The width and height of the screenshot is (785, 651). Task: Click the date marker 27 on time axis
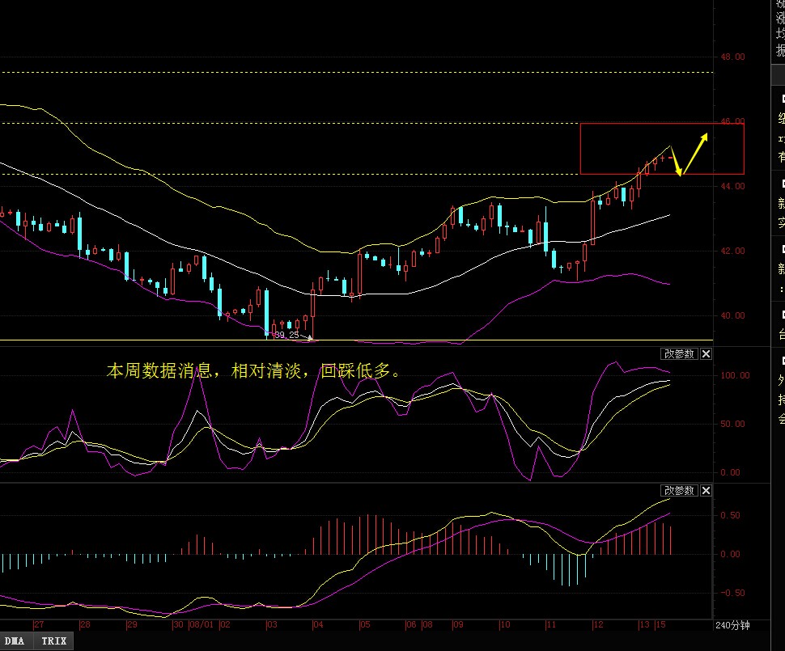(x=39, y=625)
